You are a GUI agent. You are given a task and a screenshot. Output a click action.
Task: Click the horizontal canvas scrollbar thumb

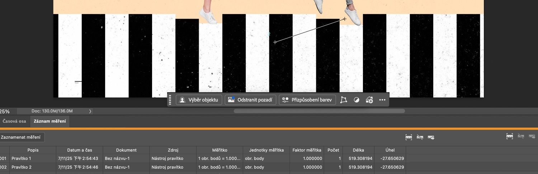319,111
